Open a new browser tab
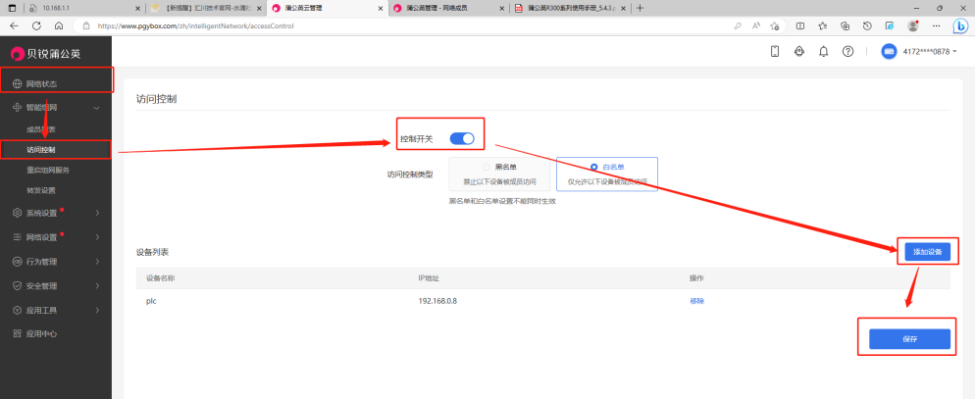The image size is (975, 399). tap(641, 8)
